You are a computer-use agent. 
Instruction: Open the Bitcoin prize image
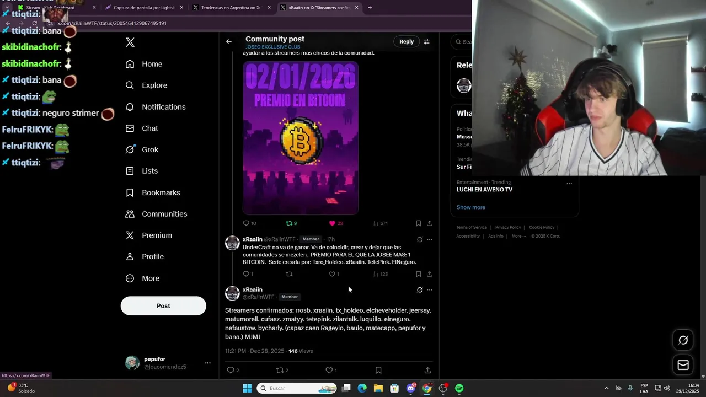tap(301, 138)
